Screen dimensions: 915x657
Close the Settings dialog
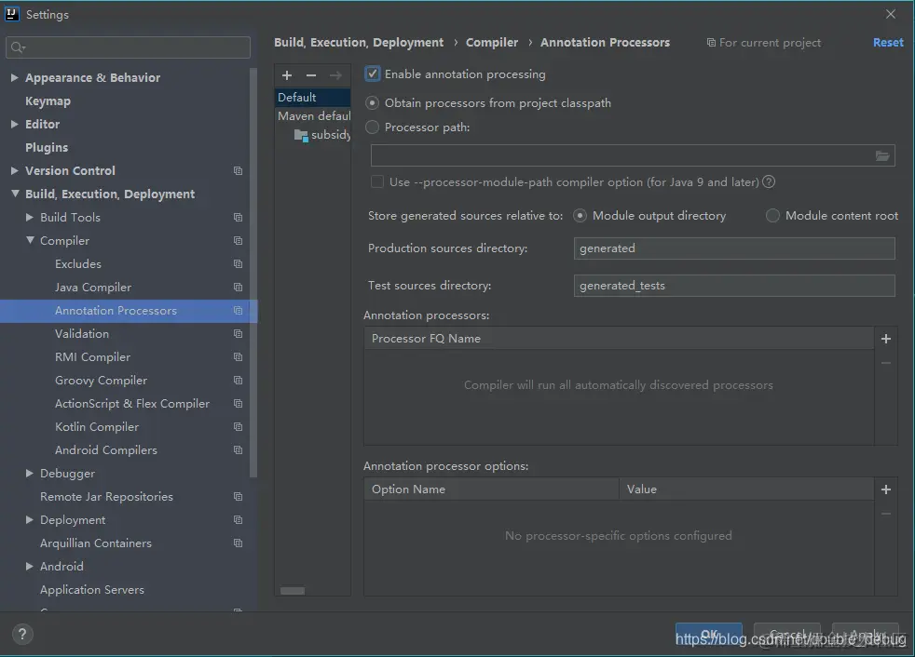pyautogui.click(x=891, y=14)
